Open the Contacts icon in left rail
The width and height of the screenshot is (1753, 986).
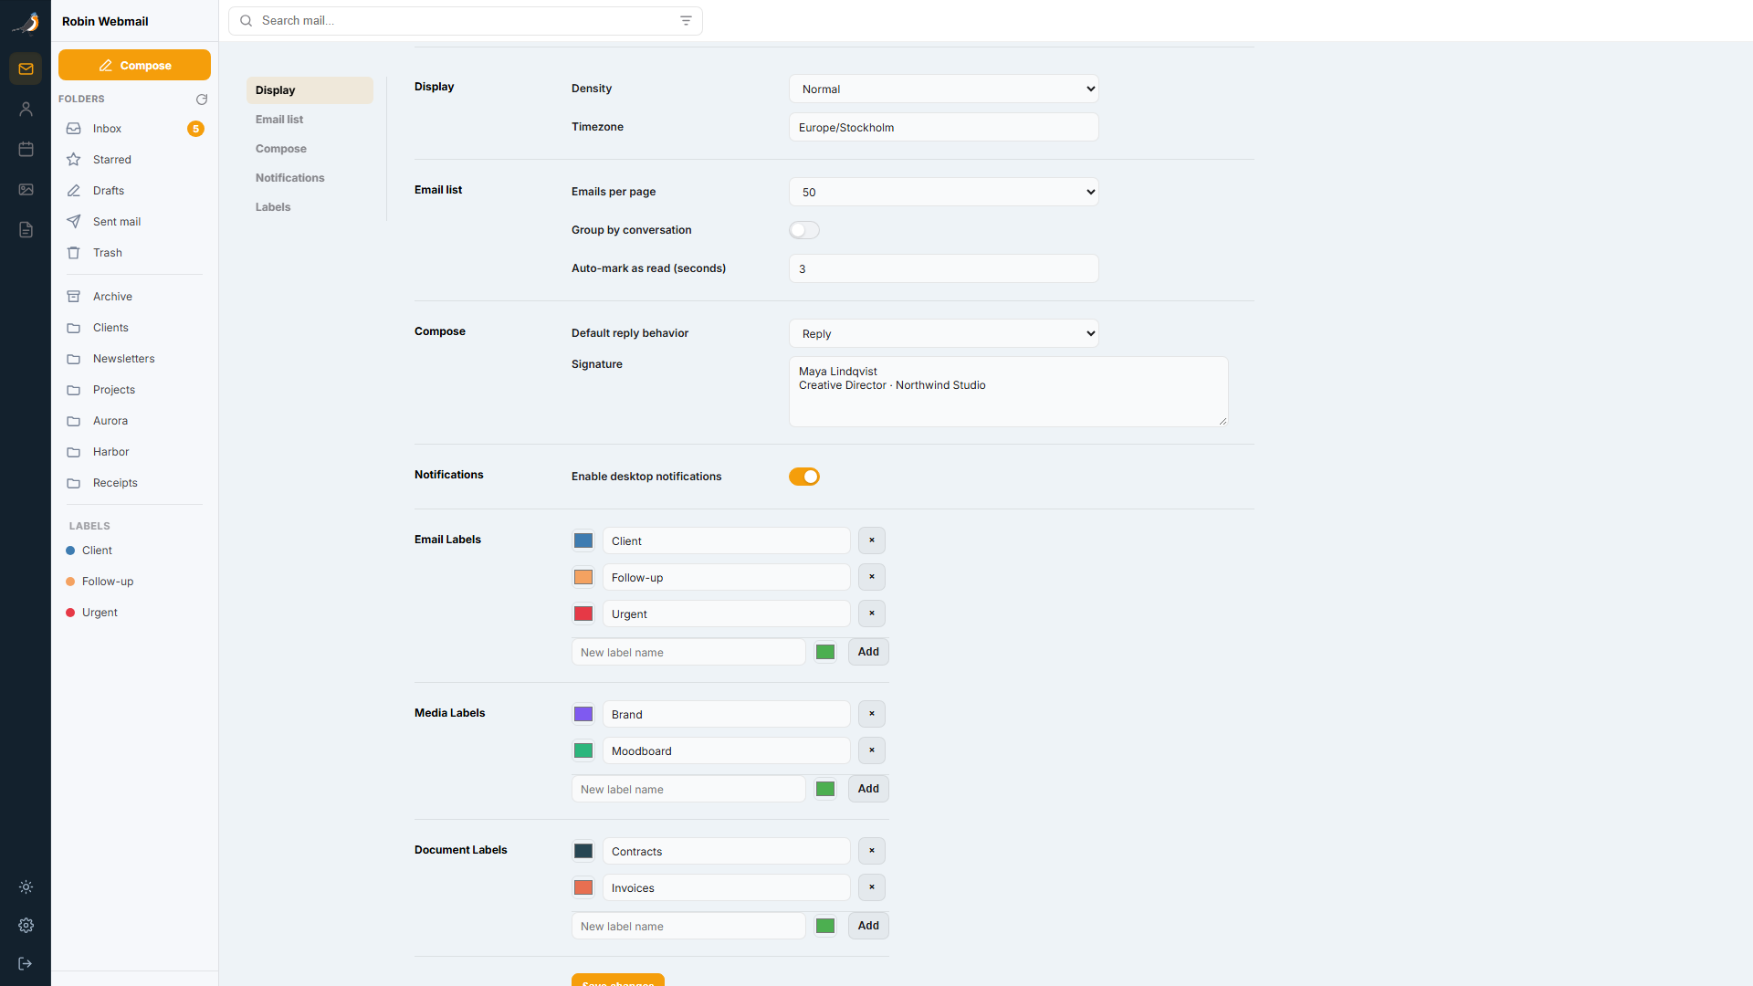(x=26, y=109)
